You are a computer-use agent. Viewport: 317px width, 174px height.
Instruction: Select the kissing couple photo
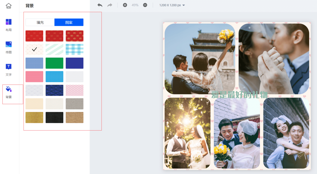coord(274,59)
